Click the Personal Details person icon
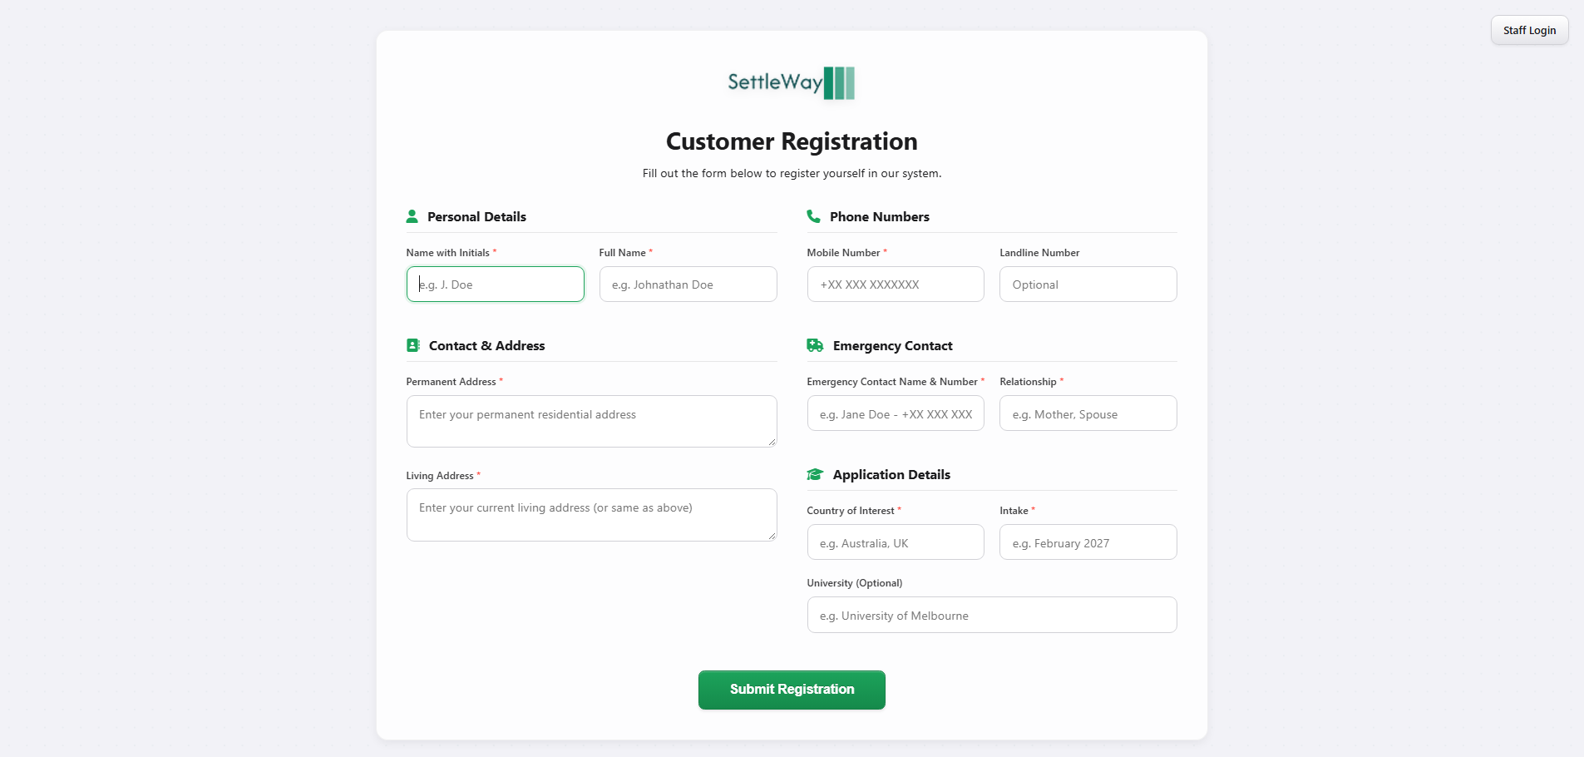 pyautogui.click(x=412, y=216)
